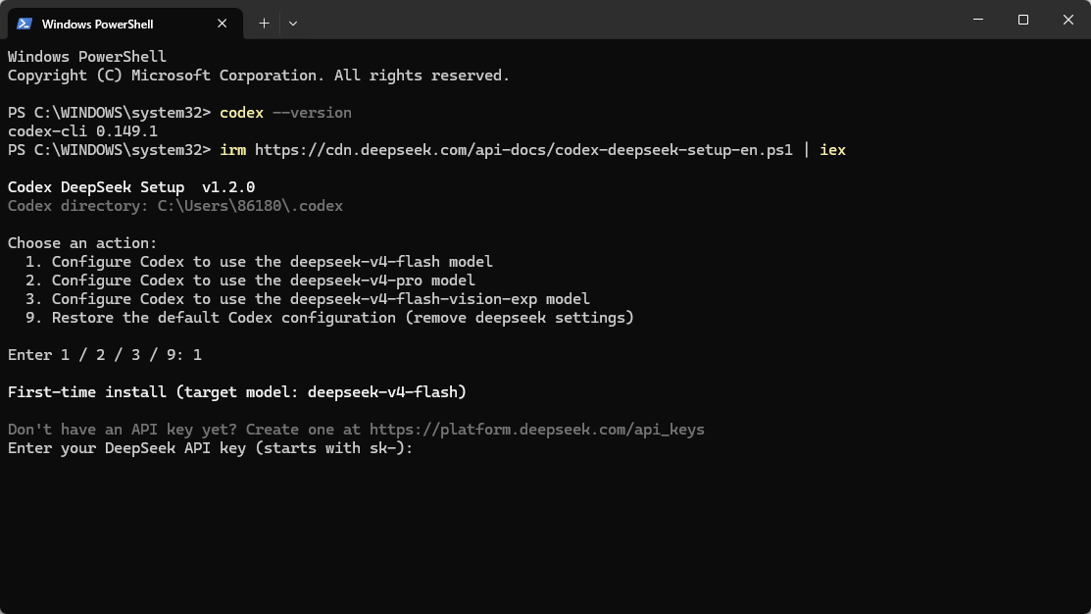Click the iex command at line end
Screen dimensions: 1091x614
click(832, 150)
